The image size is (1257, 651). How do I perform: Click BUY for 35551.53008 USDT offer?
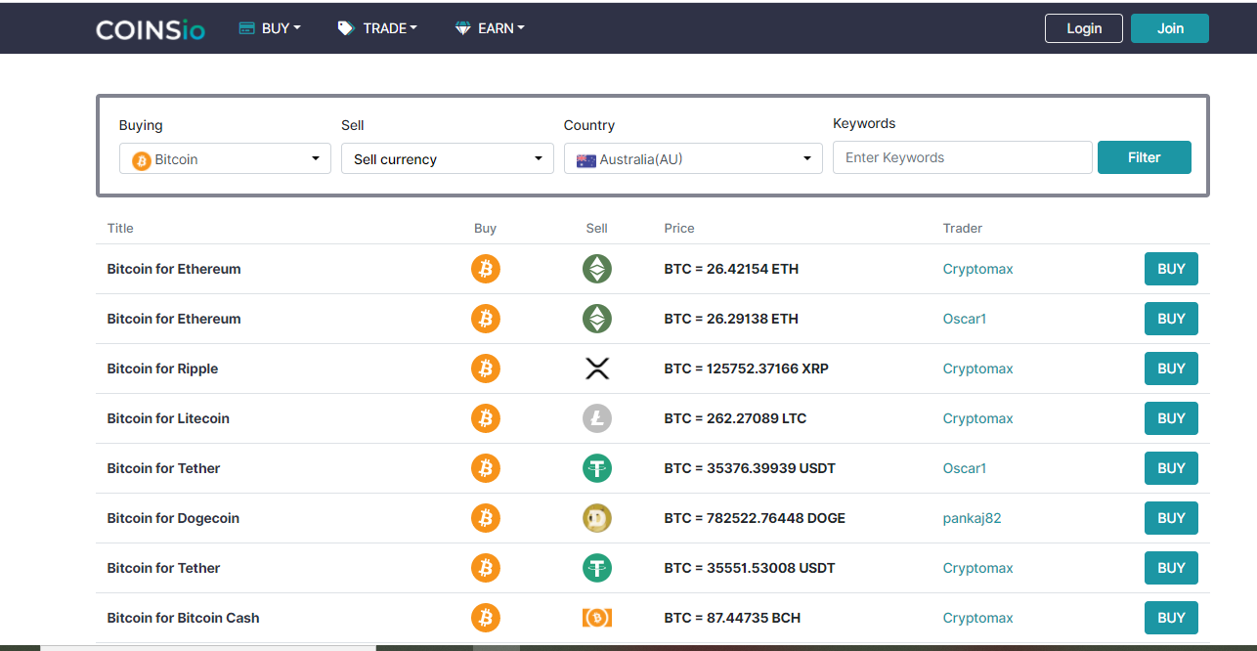pyautogui.click(x=1171, y=568)
